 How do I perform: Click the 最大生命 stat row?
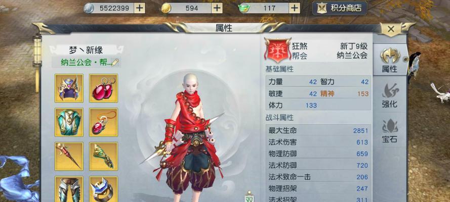(x=318, y=131)
